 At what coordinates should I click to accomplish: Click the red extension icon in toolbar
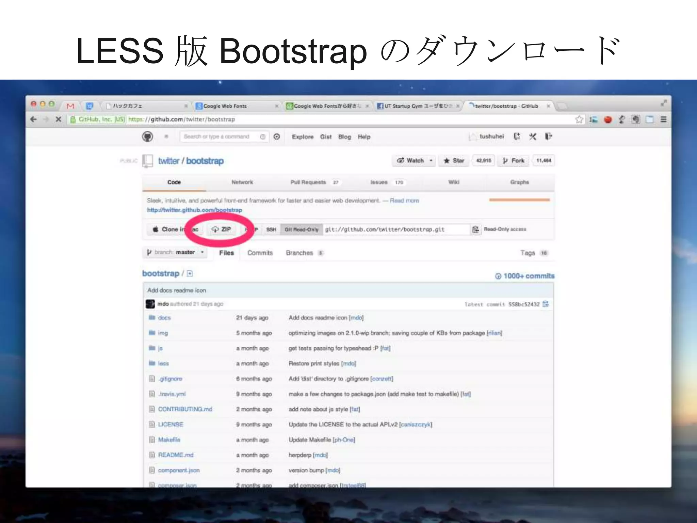click(608, 120)
